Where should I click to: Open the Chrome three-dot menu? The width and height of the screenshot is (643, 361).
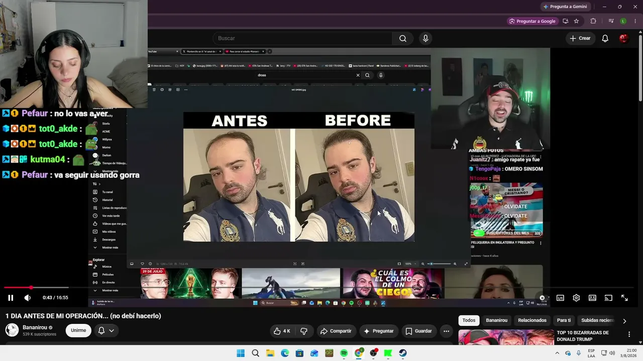coord(635,21)
